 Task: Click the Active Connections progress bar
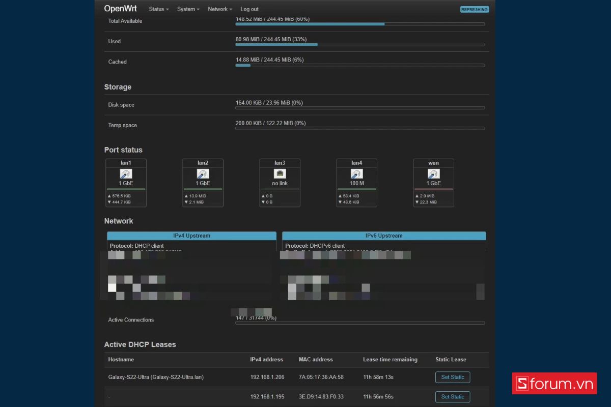pyautogui.click(x=360, y=323)
